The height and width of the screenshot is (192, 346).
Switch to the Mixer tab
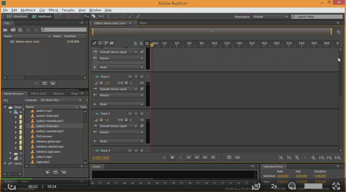click(x=143, y=23)
